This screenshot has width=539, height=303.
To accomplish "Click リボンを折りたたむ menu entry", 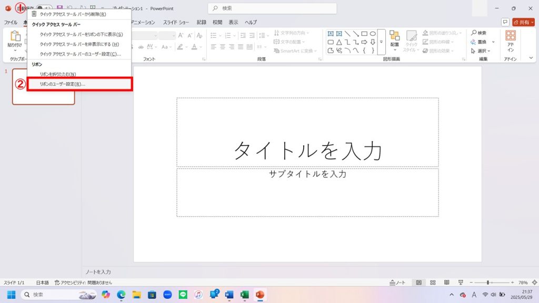I will coord(58,74).
